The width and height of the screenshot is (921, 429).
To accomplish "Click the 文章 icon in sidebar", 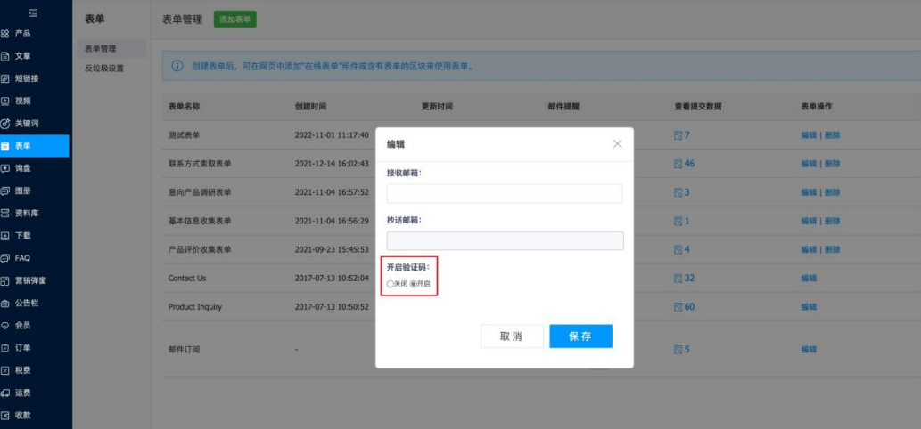I will click(5, 55).
